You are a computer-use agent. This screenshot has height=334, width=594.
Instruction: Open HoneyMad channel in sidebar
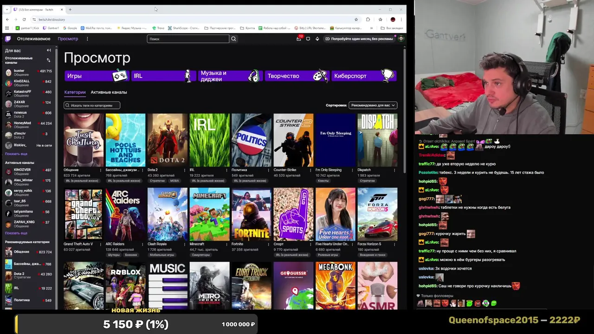(x=28, y=125)
